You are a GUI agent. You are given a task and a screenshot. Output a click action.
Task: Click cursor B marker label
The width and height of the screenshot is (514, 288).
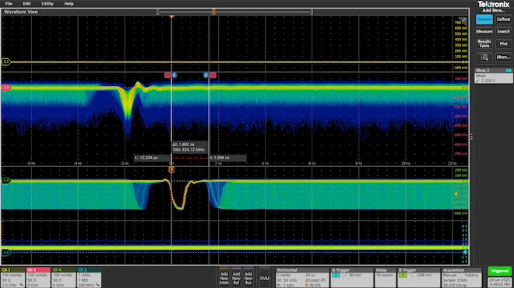206,75
